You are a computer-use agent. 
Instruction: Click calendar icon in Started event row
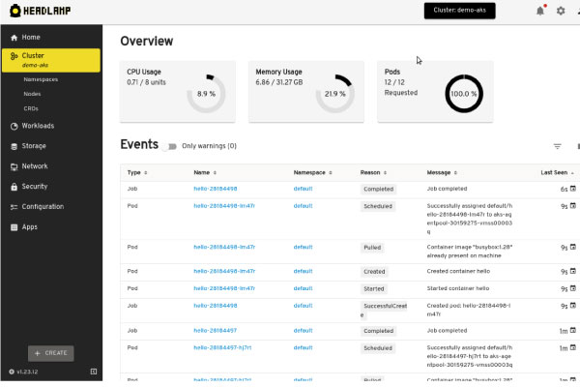pyautogui.click(x=573, y=288)
